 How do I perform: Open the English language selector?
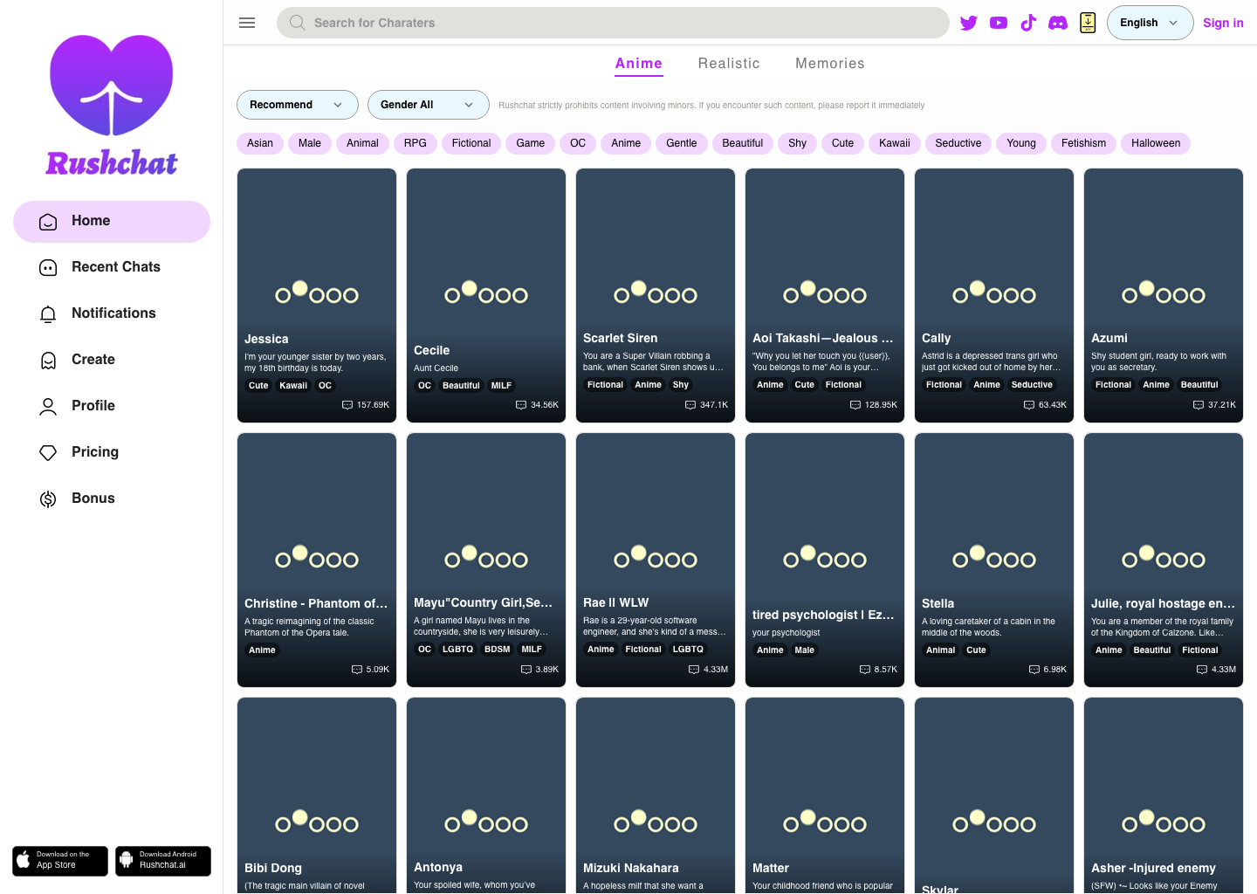coord(1150,23)
